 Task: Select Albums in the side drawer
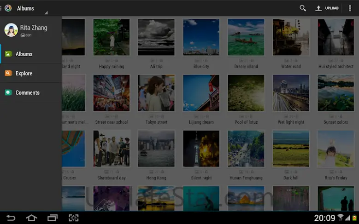tap(30, 54)
